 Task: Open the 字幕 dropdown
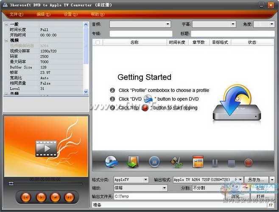[x=233, y=24]
